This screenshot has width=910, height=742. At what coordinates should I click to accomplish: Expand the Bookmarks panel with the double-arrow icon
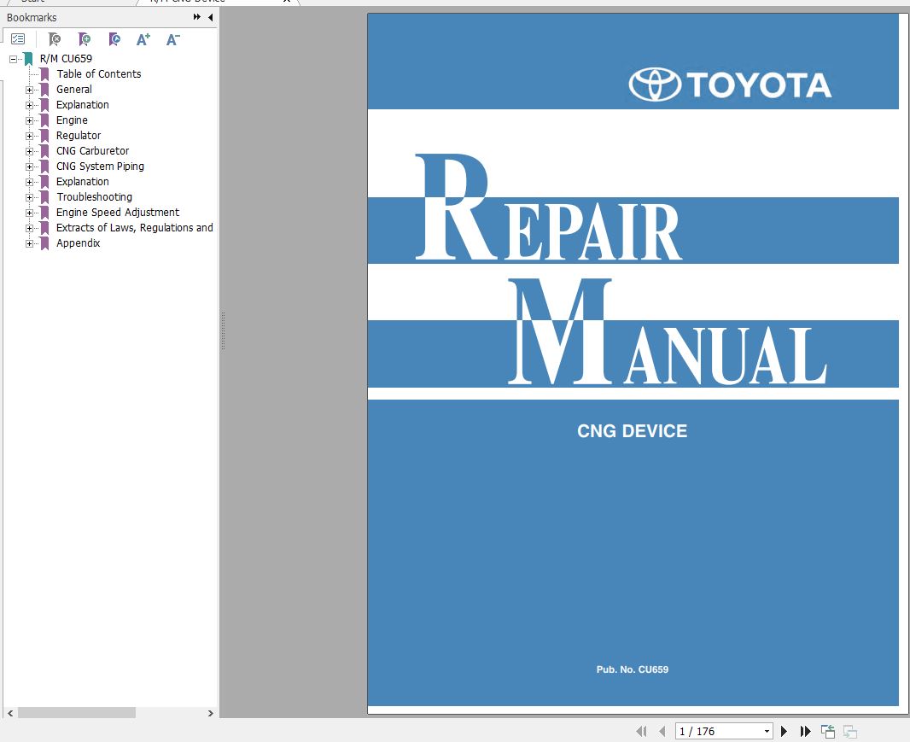(x=196, y=17)
